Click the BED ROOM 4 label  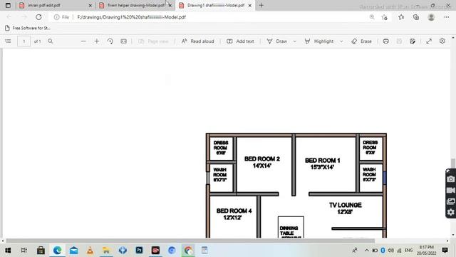point(234,211)
